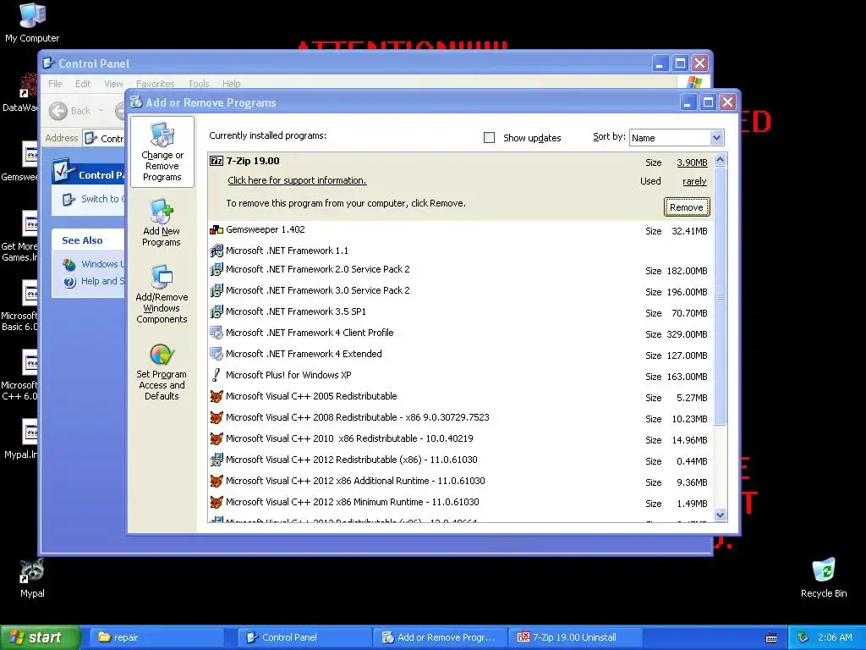Select Gemsweeper 1.402 program entry
866x650 pixels.
pyautogui.click(x=461, y=230)
